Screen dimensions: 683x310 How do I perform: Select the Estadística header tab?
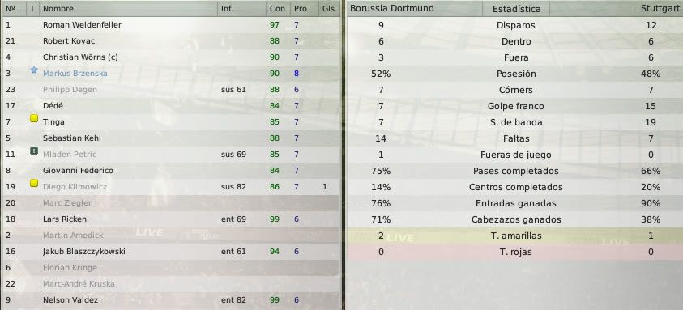point(516,9)
